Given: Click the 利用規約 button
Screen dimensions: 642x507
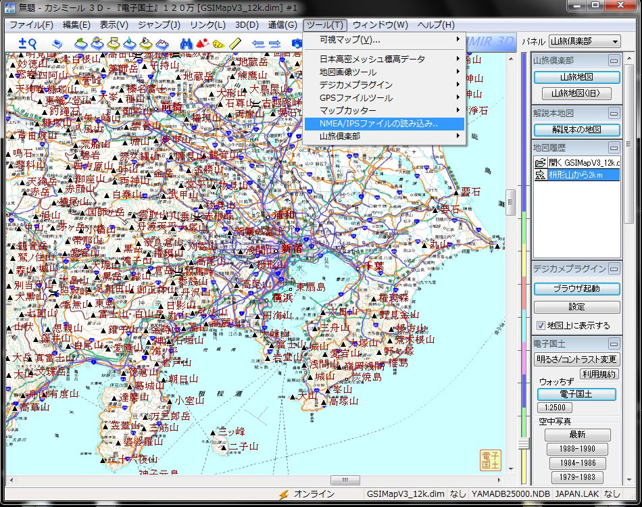Looking at the screenshot, I should [599, 374].
